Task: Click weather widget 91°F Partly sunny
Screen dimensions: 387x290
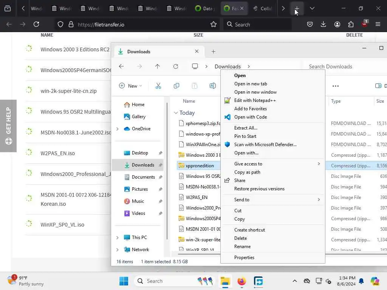Action: tap(25, 281)
